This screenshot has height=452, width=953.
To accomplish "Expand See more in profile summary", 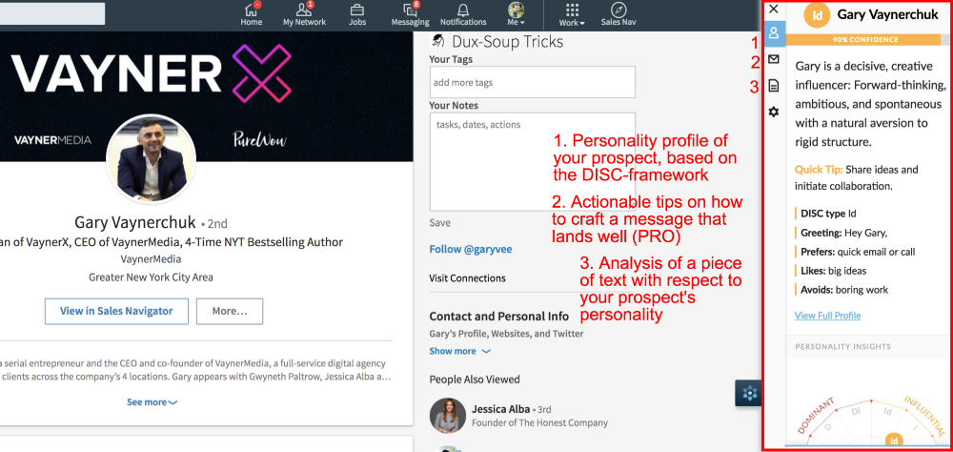I will [x=152, y=402].
